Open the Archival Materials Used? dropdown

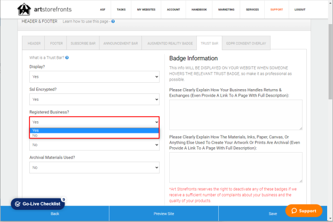point(94,168)
